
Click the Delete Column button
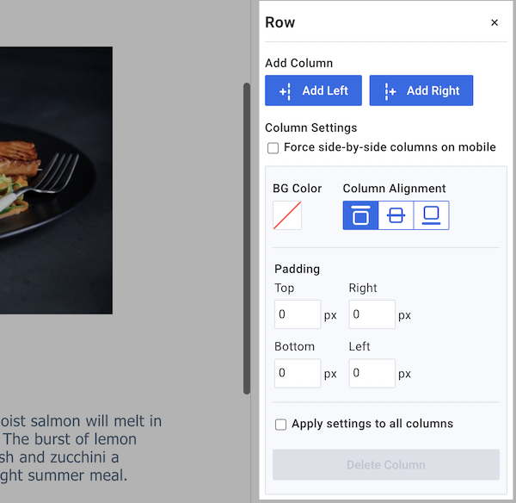click(x=385, y=464)
